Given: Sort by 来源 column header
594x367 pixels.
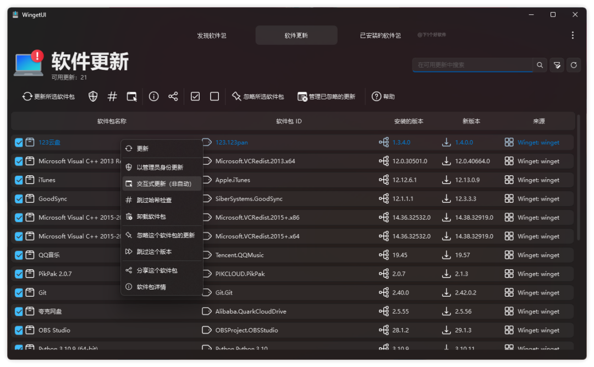Looking at the screenshot, I should click(538, 121).
